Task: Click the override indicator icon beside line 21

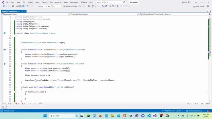Action: point(5,64)
